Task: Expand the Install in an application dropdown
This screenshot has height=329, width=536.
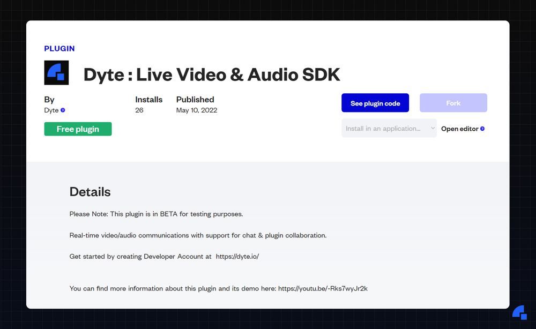Action: tap(389, 128)
